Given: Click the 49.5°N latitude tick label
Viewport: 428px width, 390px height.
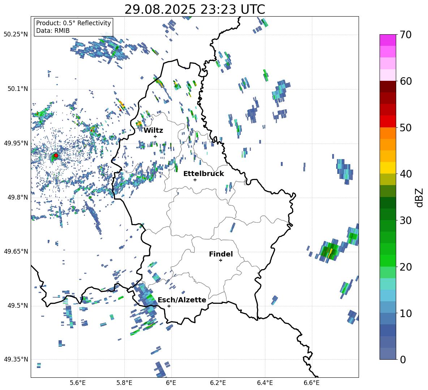Looking at the screenshot, I should tap(18, 306).
